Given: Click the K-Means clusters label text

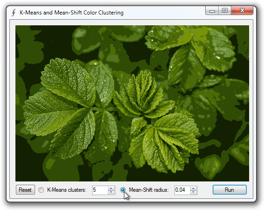Looking at the screenshot, I should 67,190.
